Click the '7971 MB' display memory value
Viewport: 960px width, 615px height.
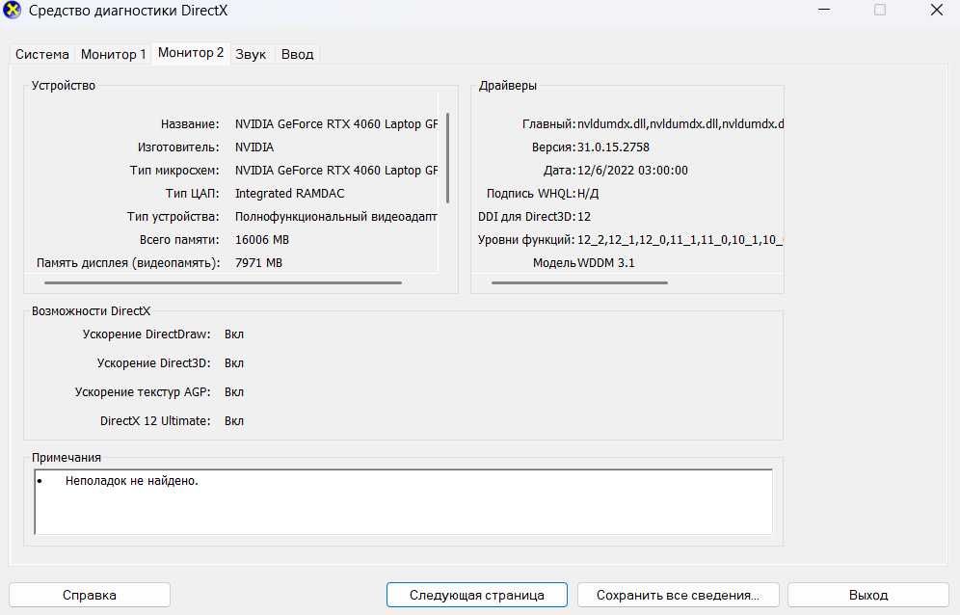[258, 263]
